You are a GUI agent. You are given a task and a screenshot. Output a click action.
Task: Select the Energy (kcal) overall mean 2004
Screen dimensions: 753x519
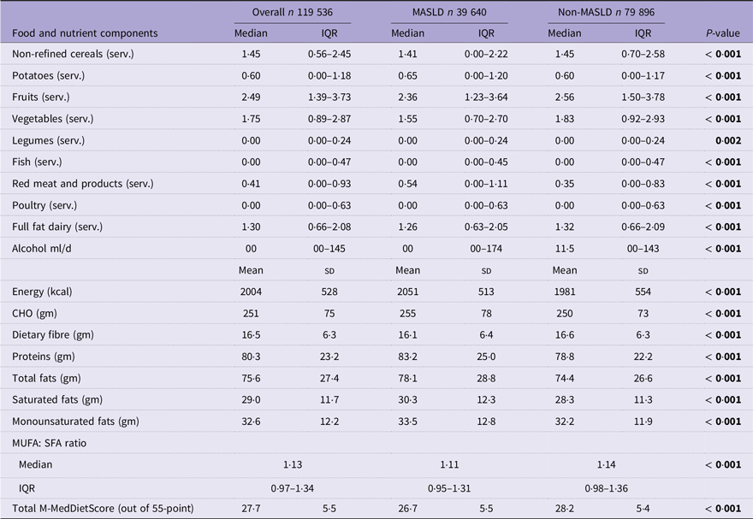pyautogui.click(x=251, y=292)
